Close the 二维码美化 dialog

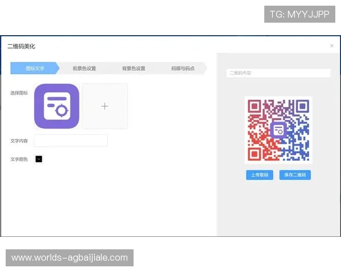click(x=332, y=46)
